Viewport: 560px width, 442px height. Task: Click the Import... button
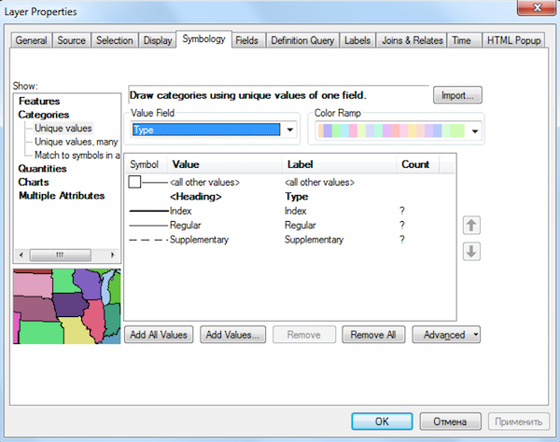pyautogui.click(x=457, y=95)
